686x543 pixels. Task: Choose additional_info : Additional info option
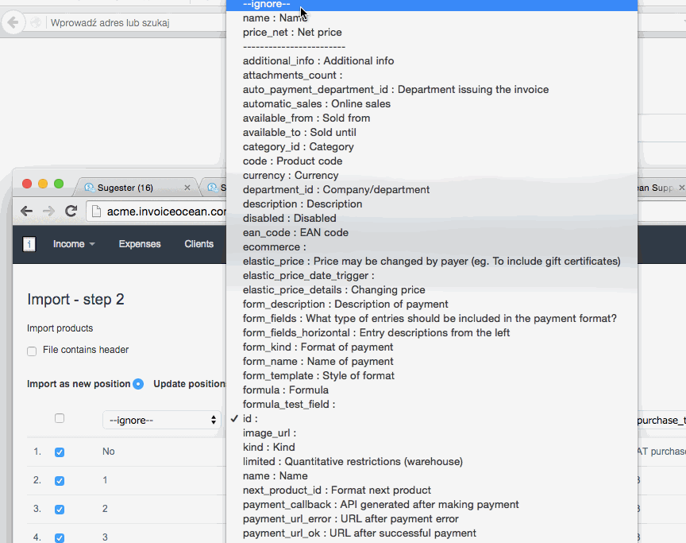(x=432, y=61)
